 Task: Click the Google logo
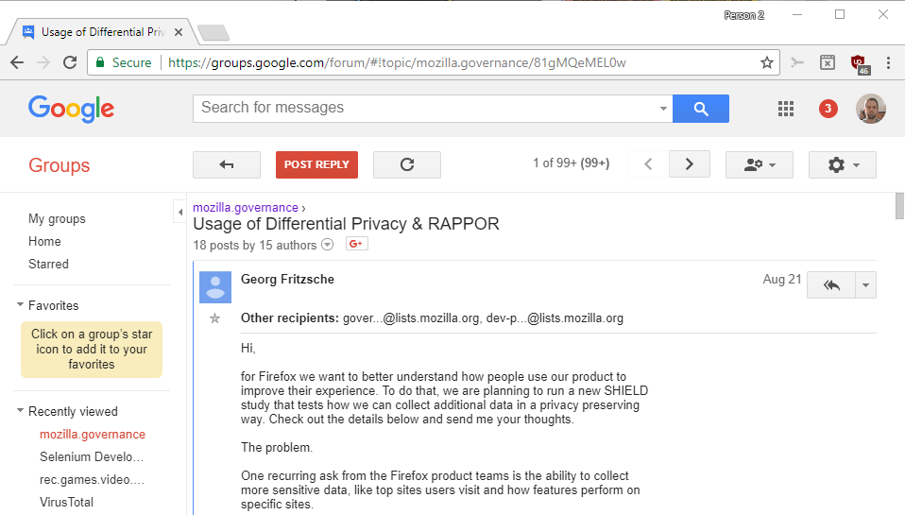point(71,109)
